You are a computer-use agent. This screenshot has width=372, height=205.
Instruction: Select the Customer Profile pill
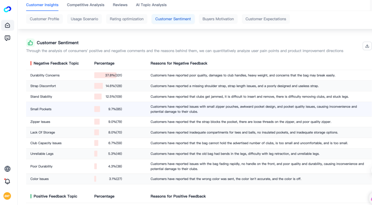(44, 19)
